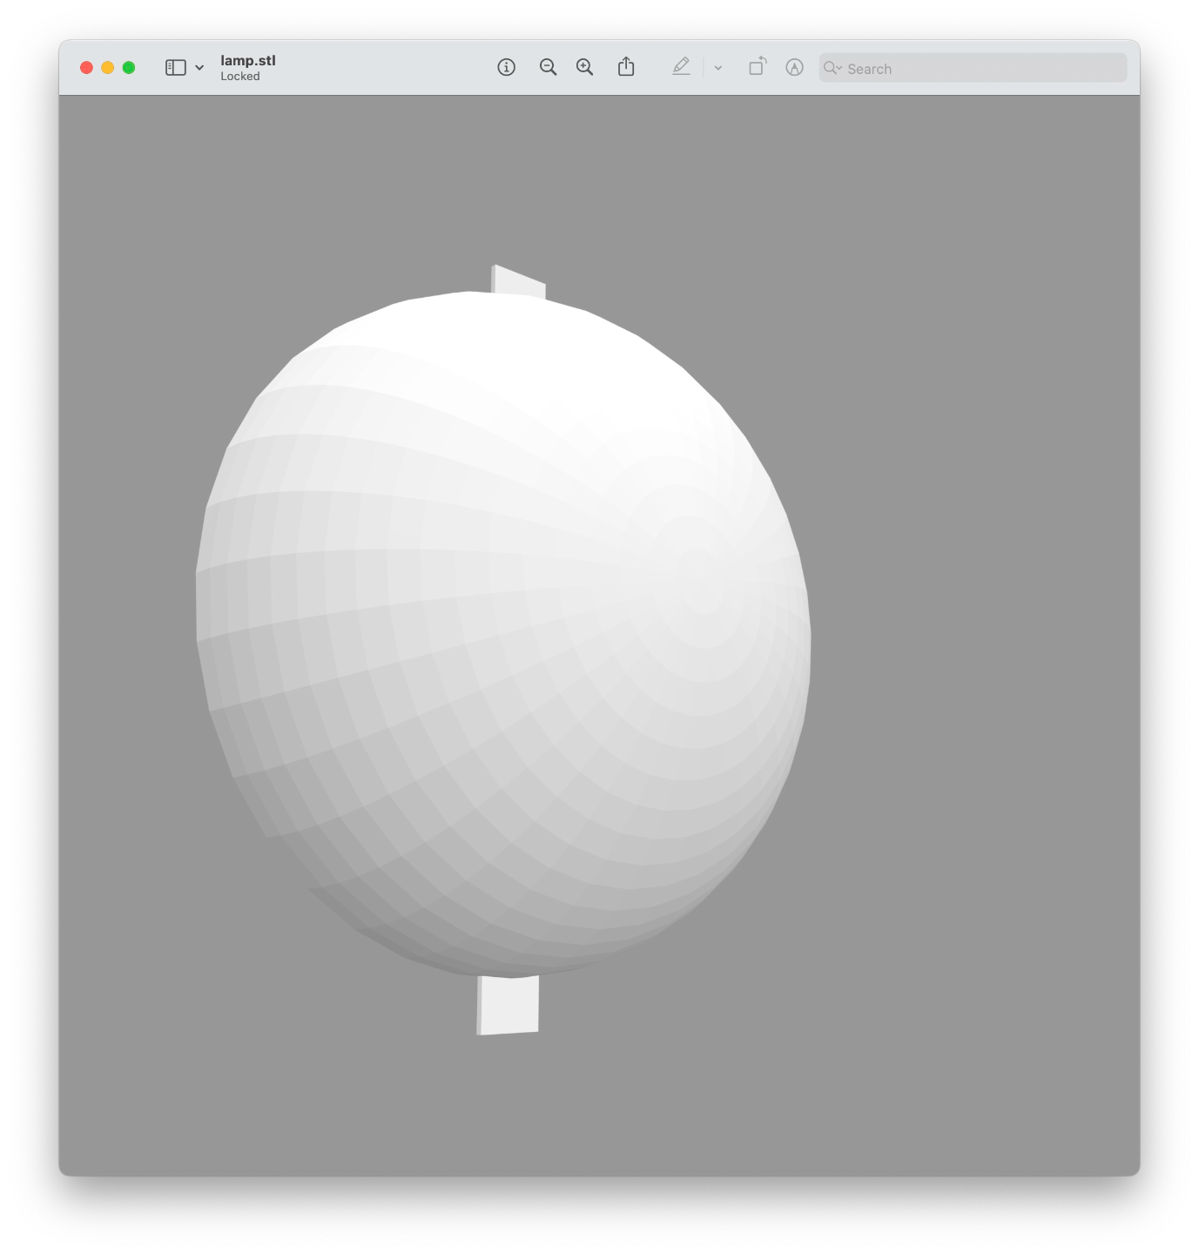Show the Markup toolbar
This screenshot has height=1254, width=1199.
(x=794, y=67)
